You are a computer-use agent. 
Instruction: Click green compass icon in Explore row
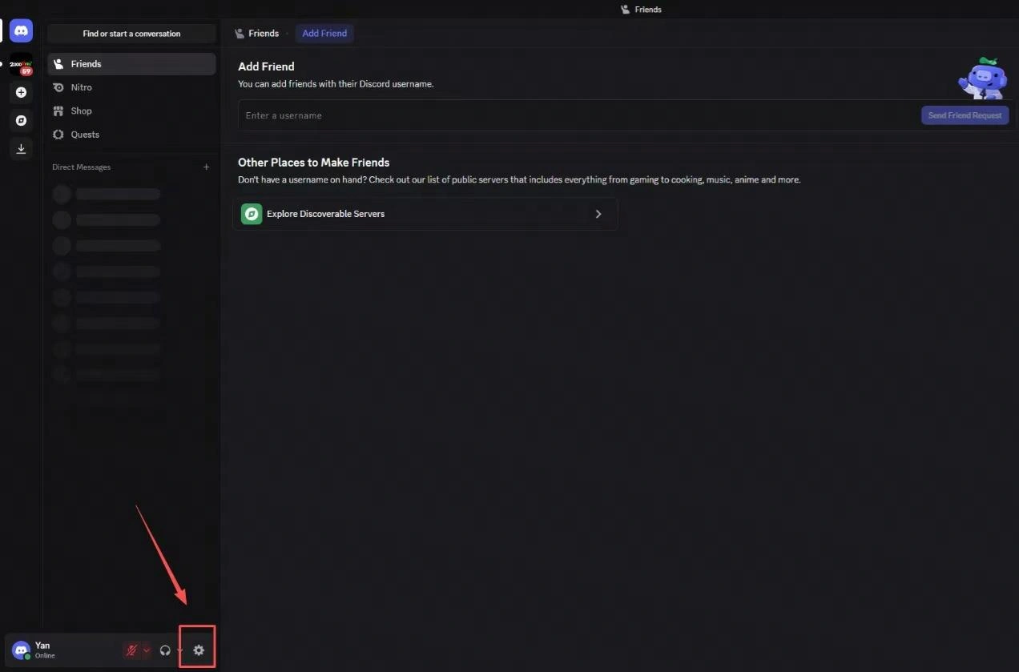[x=252, y=214]
